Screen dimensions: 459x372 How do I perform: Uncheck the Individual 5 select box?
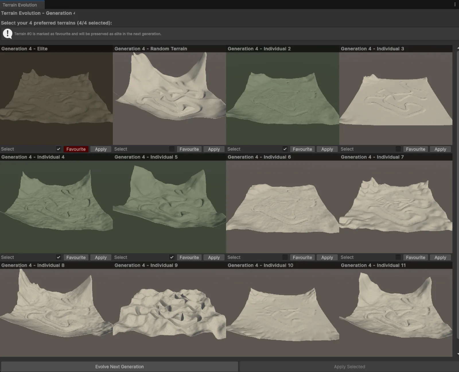click(172, 257)
